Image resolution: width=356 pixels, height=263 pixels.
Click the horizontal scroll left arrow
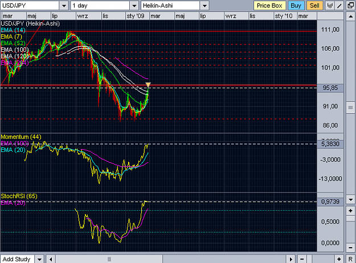point(51,259)
